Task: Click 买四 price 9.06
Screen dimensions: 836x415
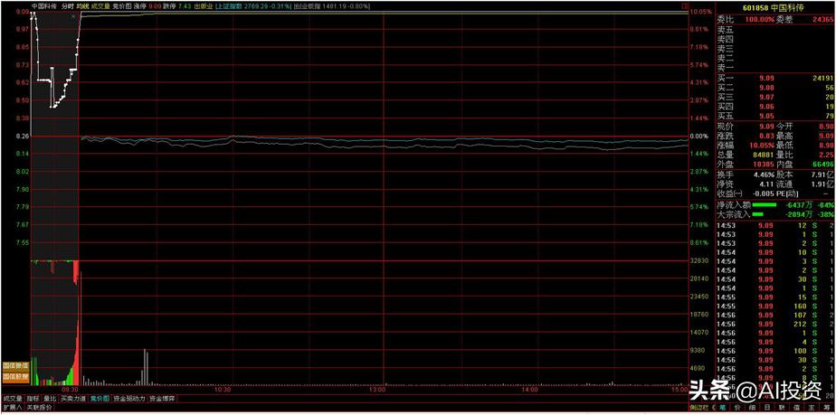Action: coord(766,107)
